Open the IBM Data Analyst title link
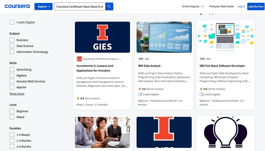Image resolution: width=265 pixels, height=151 pixels. point(149,66)
